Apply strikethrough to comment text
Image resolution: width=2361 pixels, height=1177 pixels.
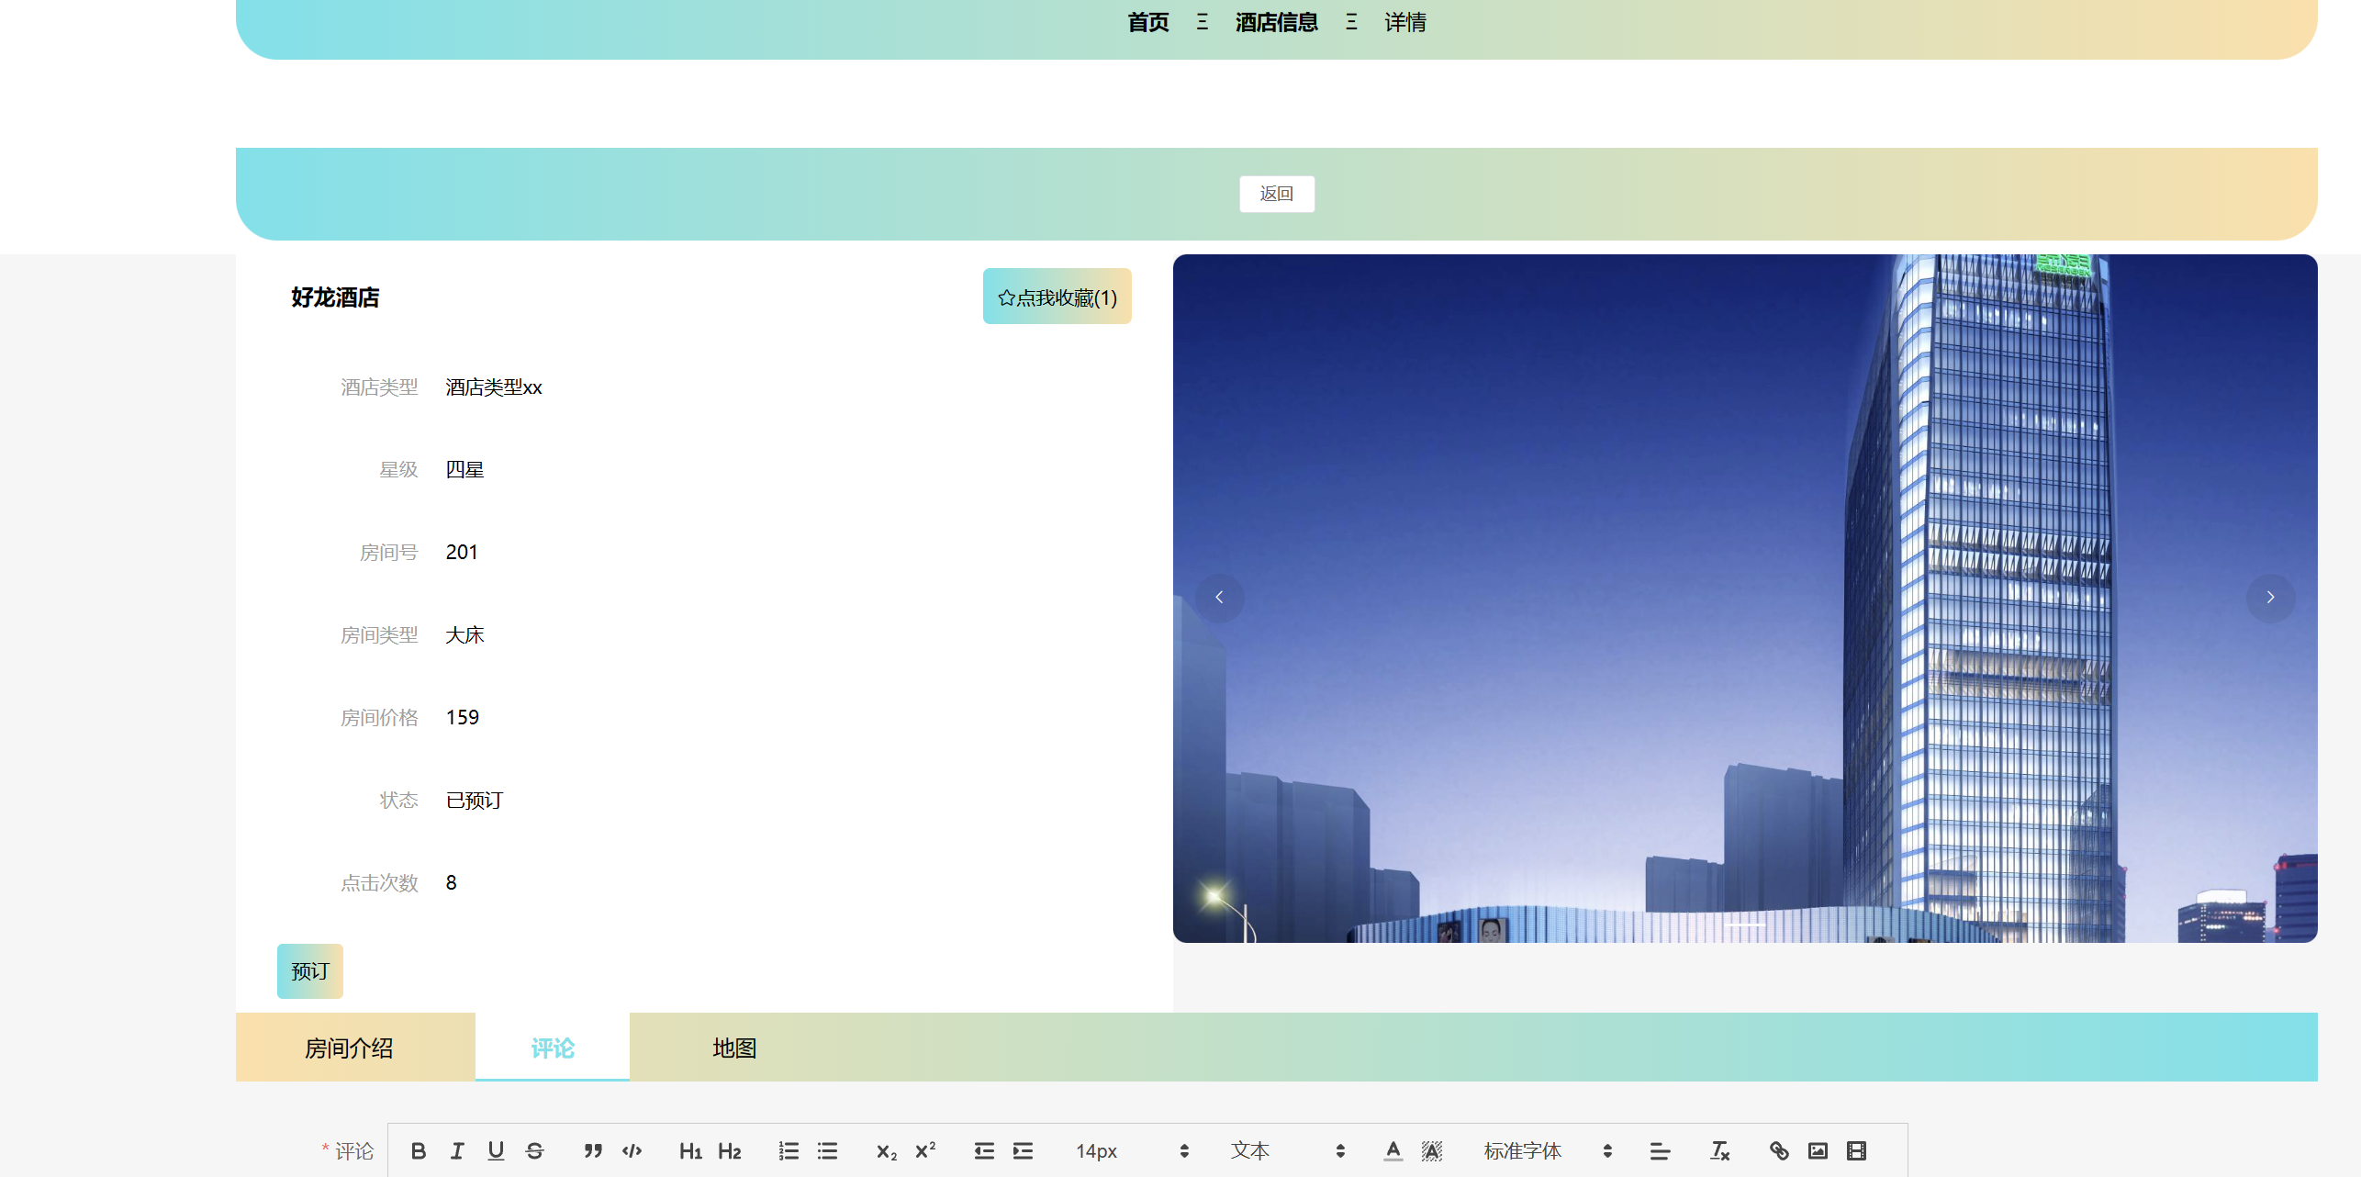534,1150
